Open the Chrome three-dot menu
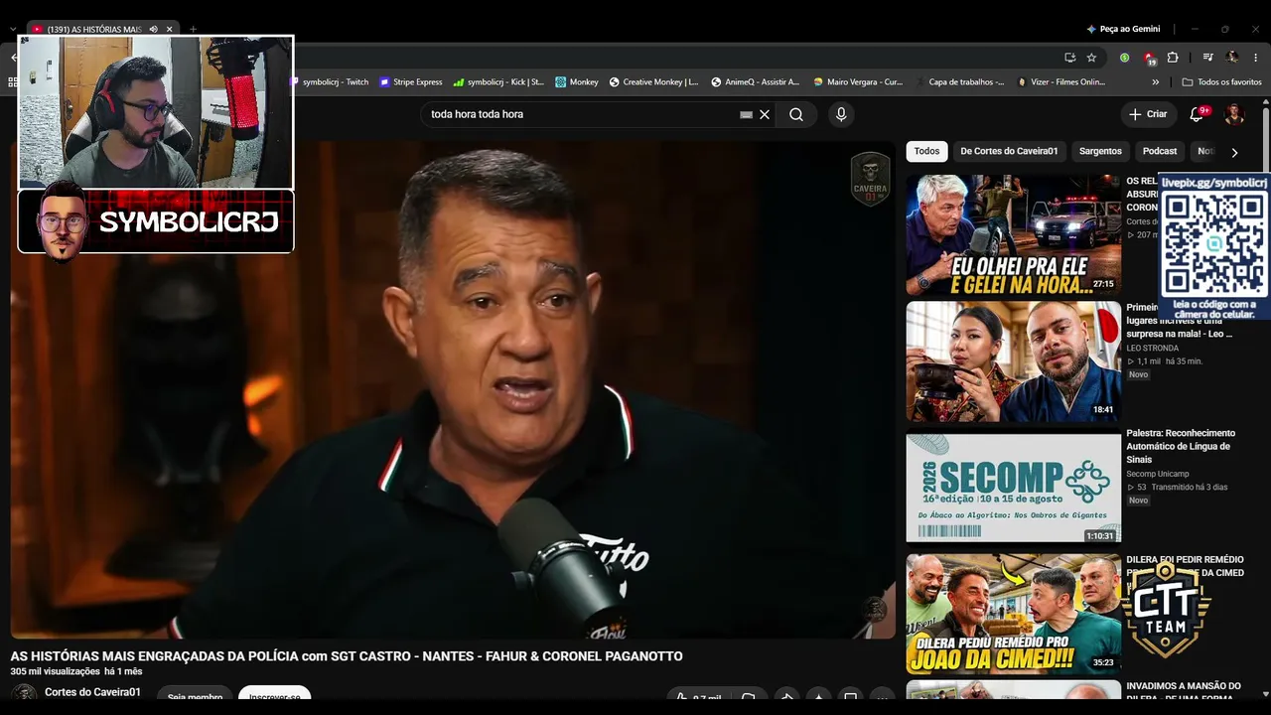Viewport: 1271px width, 715px height. pos(1256,58)
